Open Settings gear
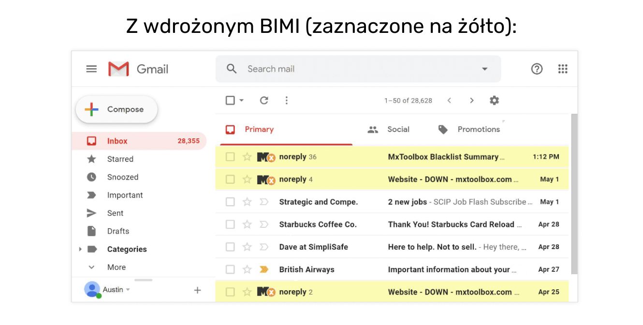The width and height of the screenshot is (643, 325). tap(494, 100)
